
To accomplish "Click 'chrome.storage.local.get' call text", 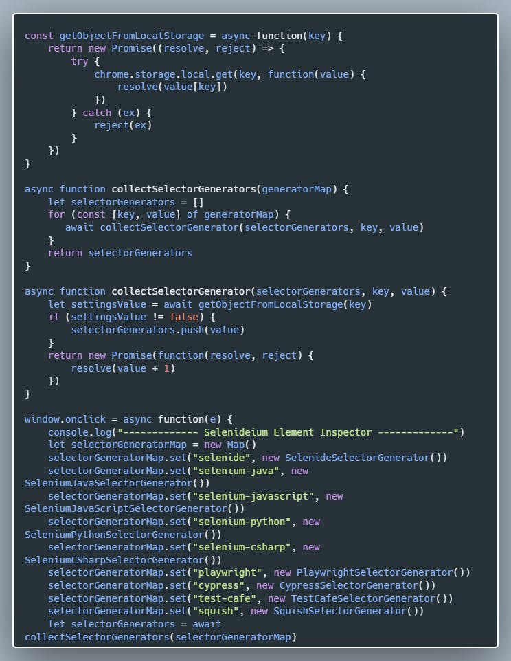I will point(163,74).
